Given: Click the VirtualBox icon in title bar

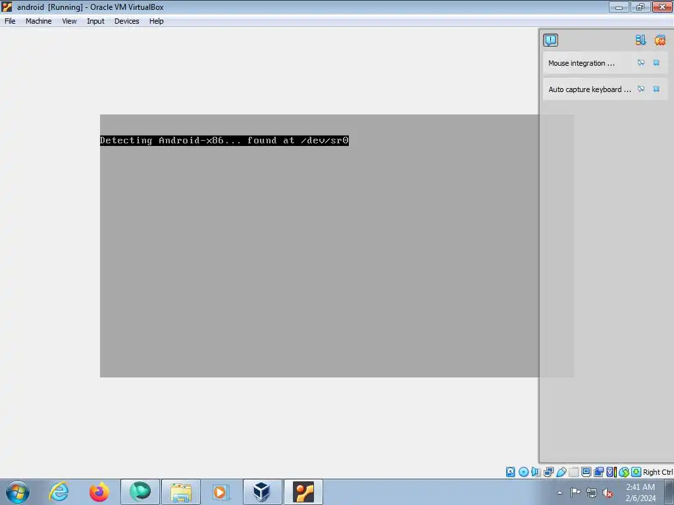Looking at the screenshot, I should pyautogui.click(x=7, y=7).
